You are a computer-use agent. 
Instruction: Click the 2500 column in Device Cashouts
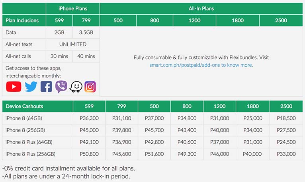(286, 106)
